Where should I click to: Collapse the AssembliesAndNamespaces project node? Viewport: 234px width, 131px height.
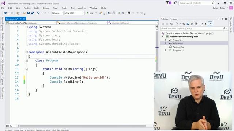tap(163, 37)
